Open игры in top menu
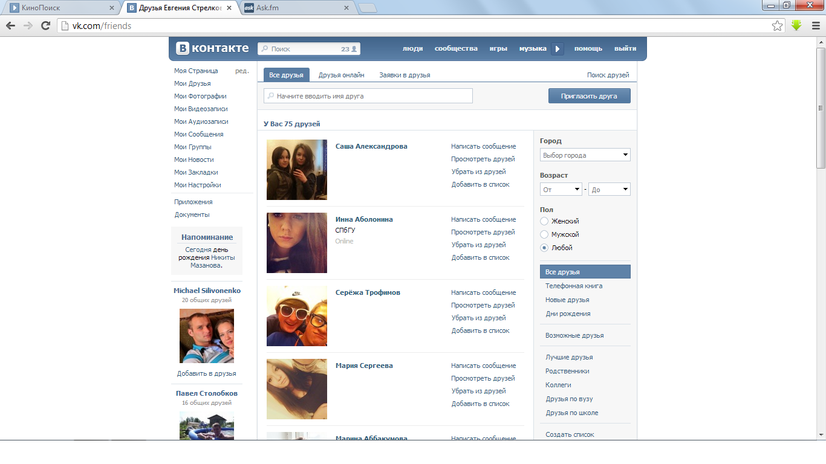This screenshot has height=464, width=826. 498,49
